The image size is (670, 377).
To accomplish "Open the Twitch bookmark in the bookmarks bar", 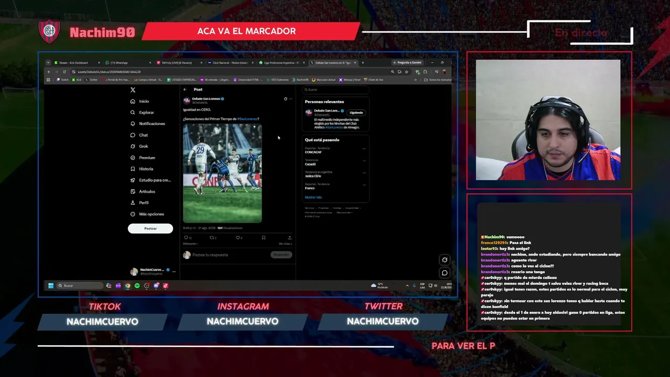I will point(62,80).
